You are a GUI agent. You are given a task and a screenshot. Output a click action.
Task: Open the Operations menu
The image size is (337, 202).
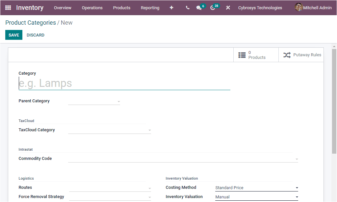pyautogui.click(x=92, y=8)
